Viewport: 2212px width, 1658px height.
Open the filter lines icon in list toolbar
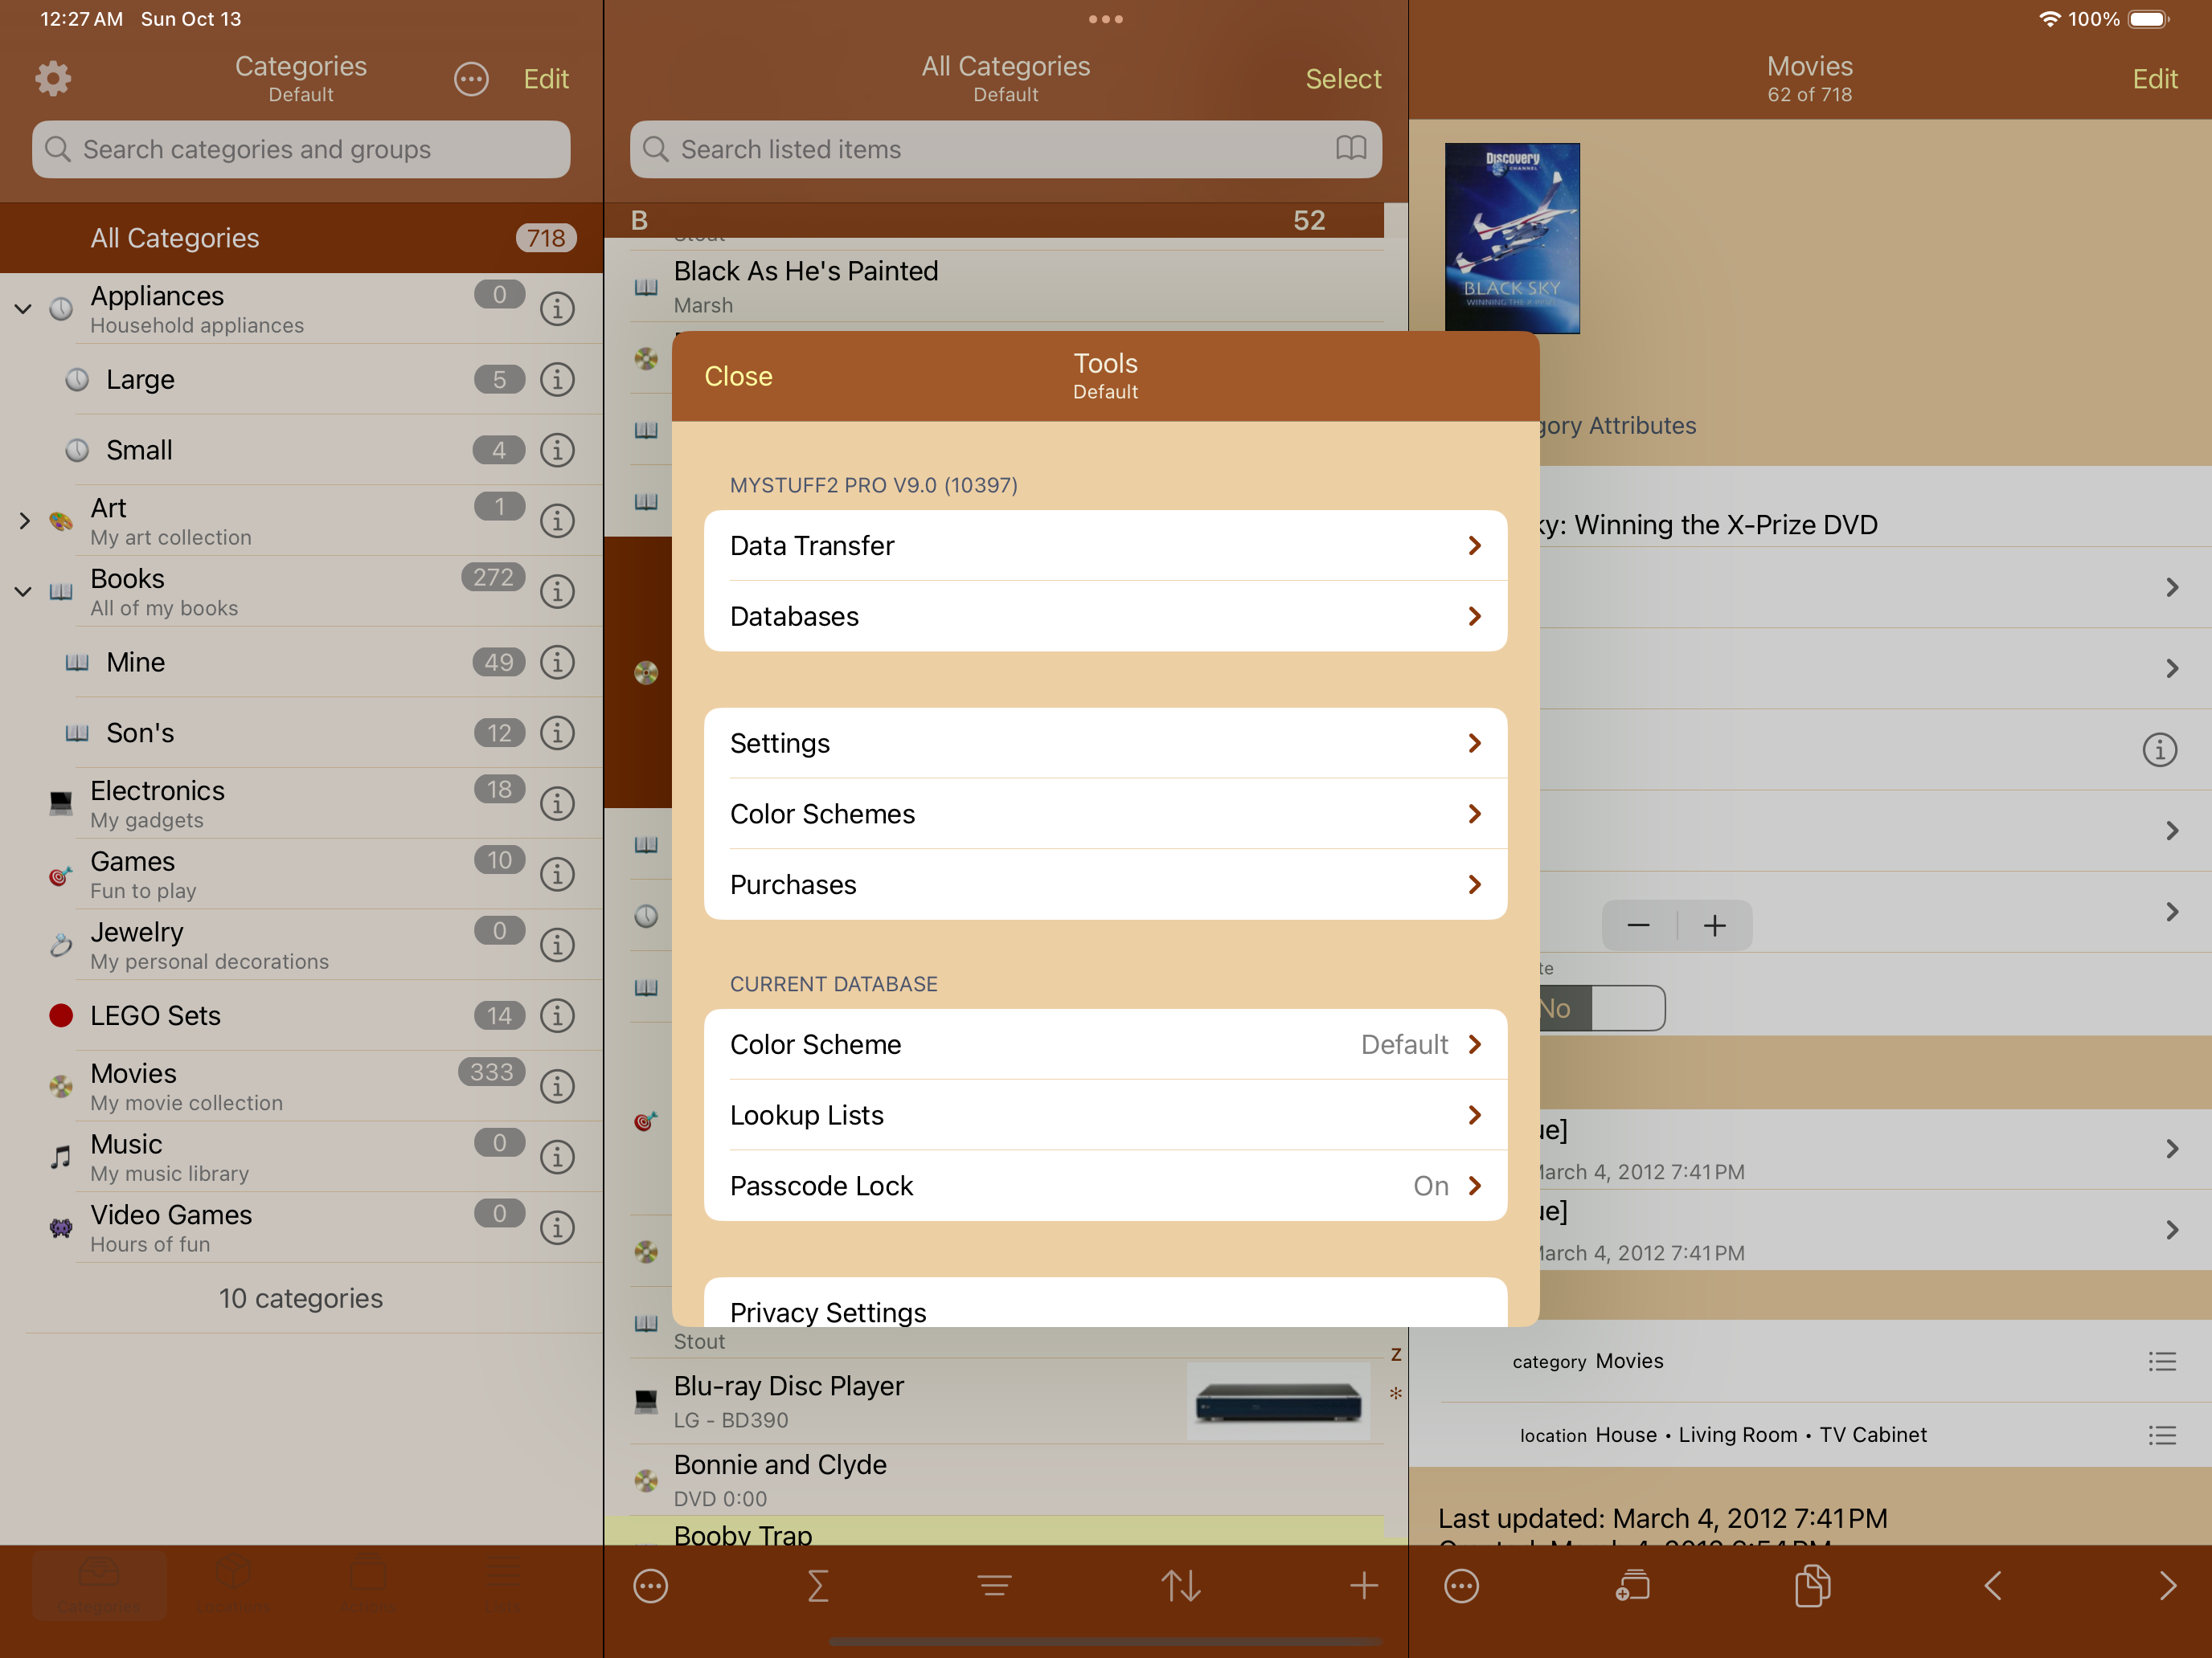pos(994,1585)
